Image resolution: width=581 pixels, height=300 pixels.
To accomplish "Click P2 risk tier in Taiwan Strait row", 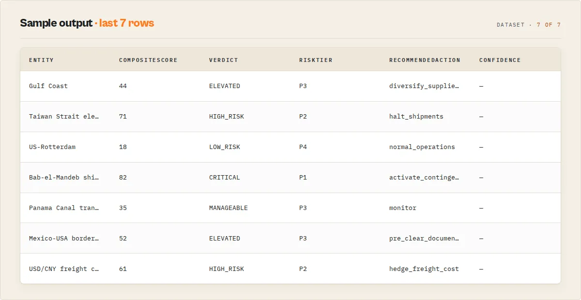I will click(303, 117).
